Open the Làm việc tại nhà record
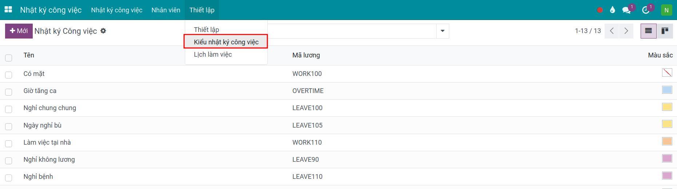Image resolution: width=677 pixels, height=189 pixels. (47, 142)
